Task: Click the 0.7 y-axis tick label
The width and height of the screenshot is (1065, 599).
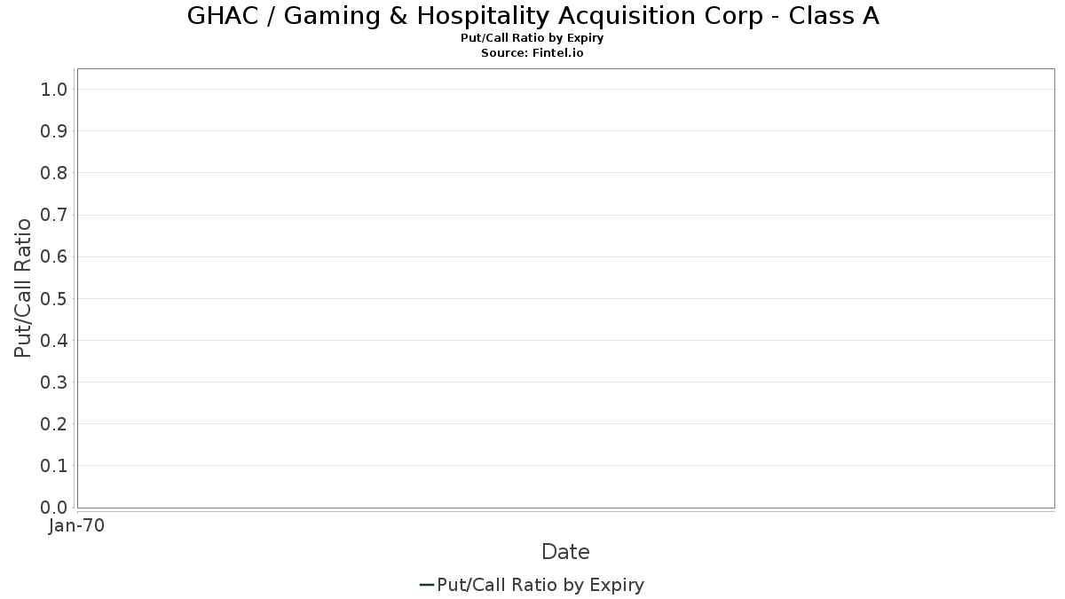Action: point(54,215)
